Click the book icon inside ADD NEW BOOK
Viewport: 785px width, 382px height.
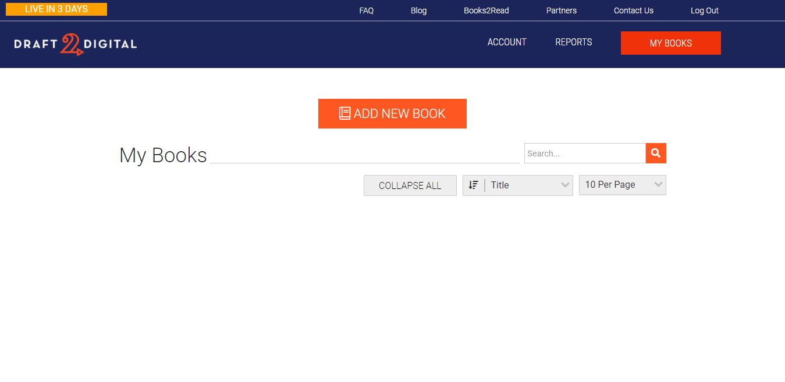point(345,113)
